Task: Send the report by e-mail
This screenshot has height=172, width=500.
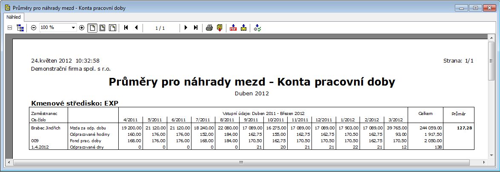Action: [243, 28]
